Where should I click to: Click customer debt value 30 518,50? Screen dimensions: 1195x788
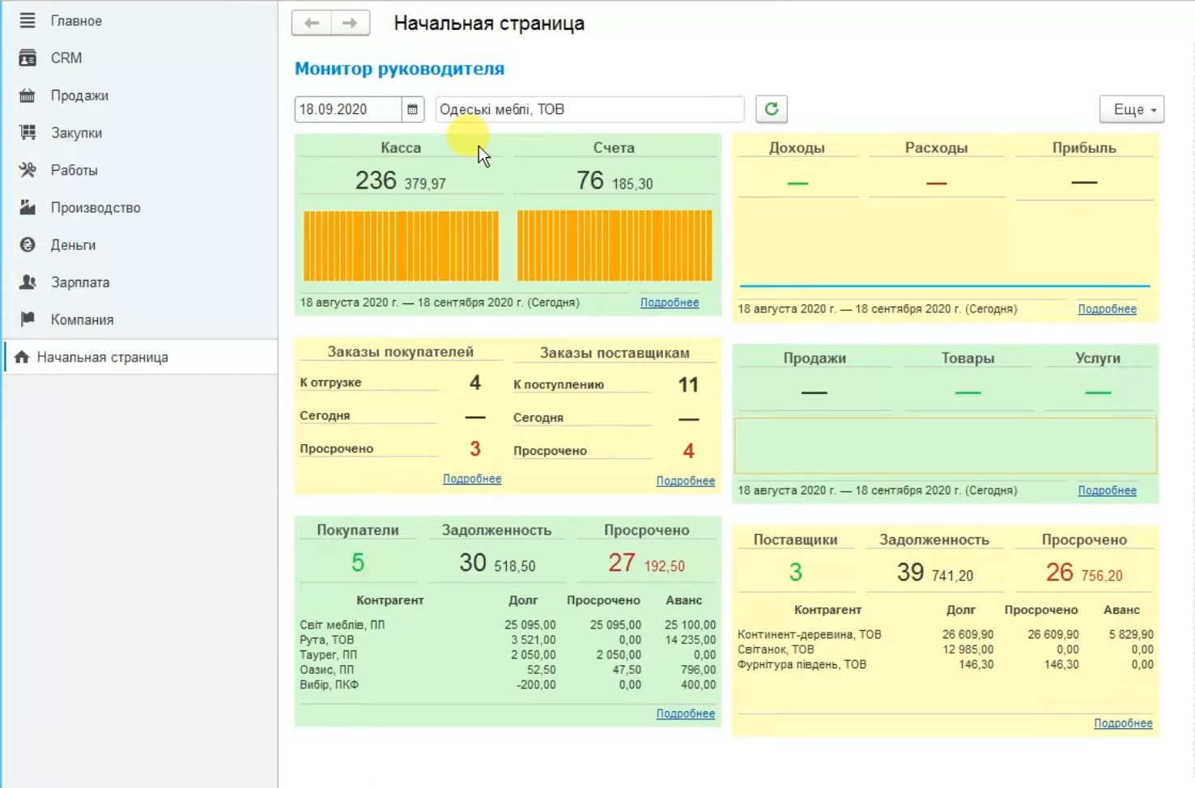[x=497, y=562]
